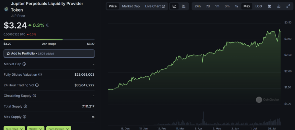The width and height of the screenshot is (295, 130).
Task: Set chart range to 1y
Action: pyautogui.click(x=236, y=6)
